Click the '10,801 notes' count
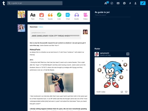 pyautogui.click(x=101, y=92)
